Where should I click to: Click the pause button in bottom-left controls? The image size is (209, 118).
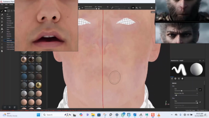[x=9, y=107]
